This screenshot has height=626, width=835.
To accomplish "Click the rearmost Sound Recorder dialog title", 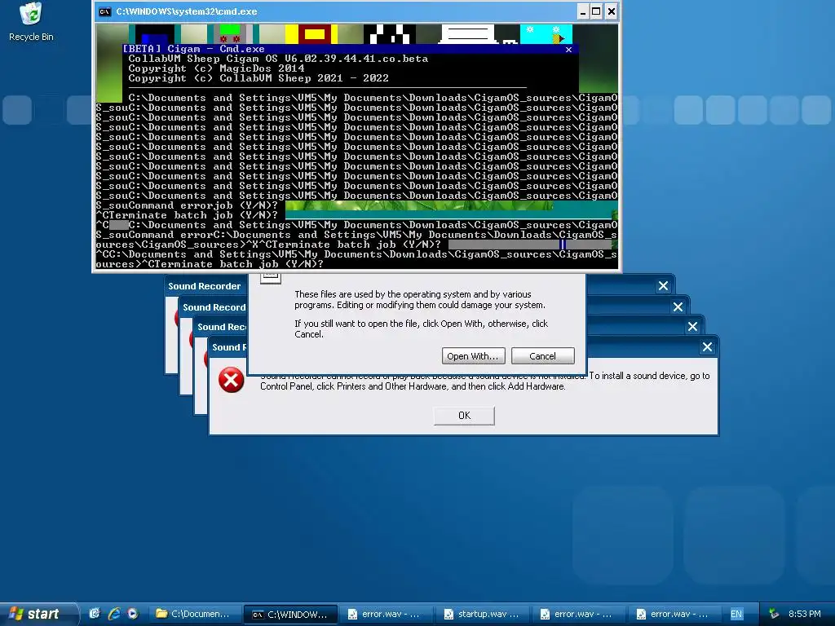I will tap(205, 286).
